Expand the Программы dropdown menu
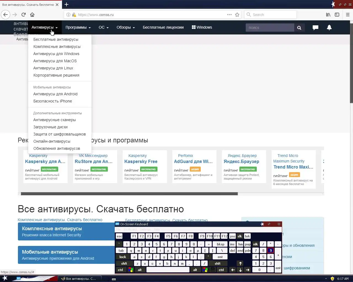The image size is (353, 282). coord(78,27)
